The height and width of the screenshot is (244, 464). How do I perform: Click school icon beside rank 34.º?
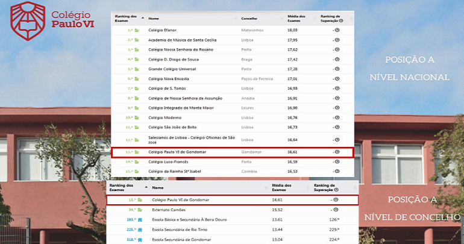(x=140, y=210)
